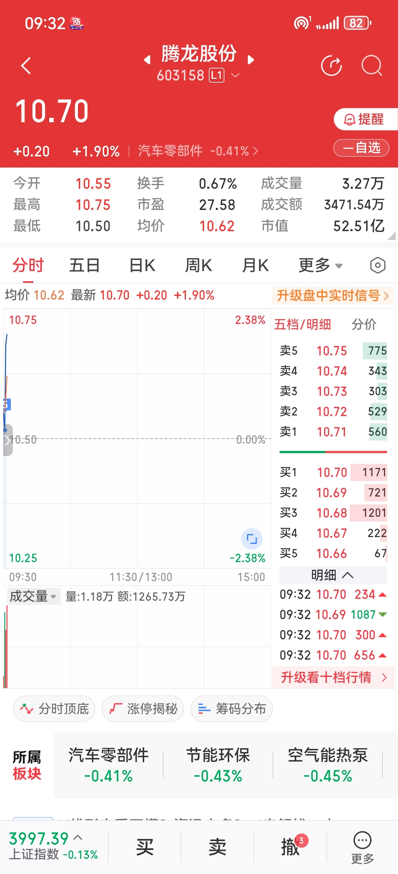Select 卖4 price 10.74 row
Viewport: 398px width, 874px height.
click(x=333, y=371)
